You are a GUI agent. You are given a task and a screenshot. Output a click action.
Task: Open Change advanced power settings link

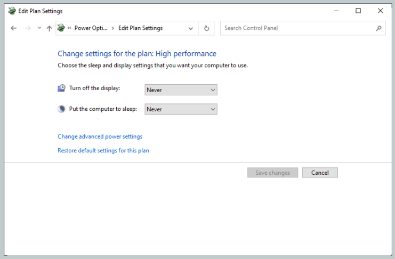(100, 136)
